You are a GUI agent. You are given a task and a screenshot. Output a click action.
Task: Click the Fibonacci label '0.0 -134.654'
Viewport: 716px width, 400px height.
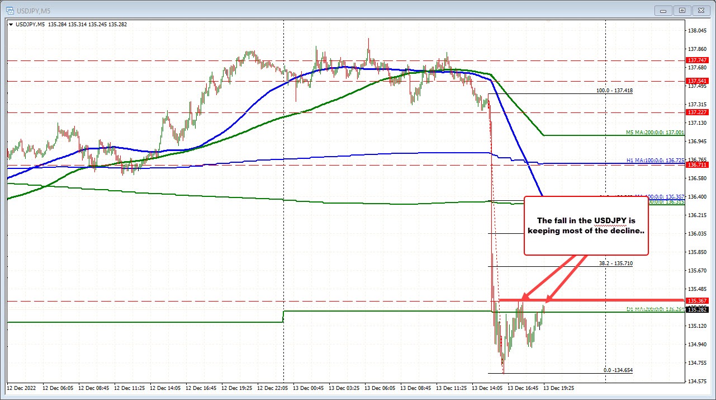click(618, 370)
